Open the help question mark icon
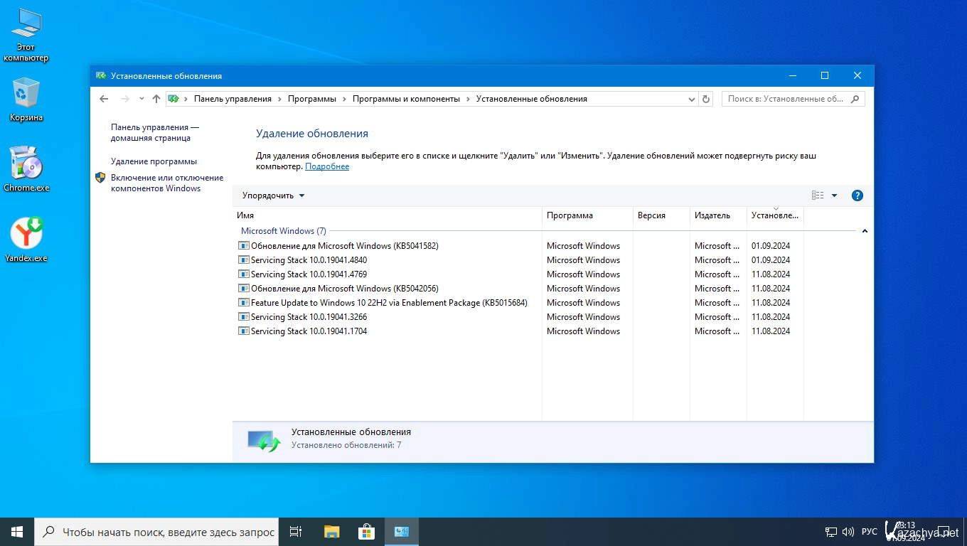This screenshot has width=967, height=546. tap(857, 196)
